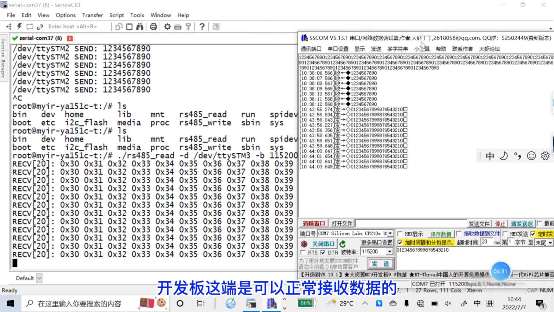Click the public-key assistant key icon
Image resolution: width=554 pixels, height=312 pixels.
coord(188,27)
